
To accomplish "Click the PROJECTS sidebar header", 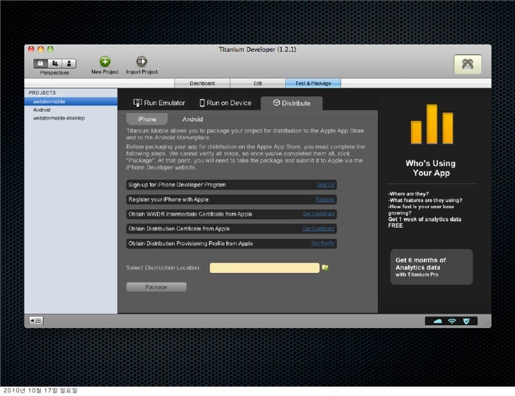I will (x=42, y=93).
